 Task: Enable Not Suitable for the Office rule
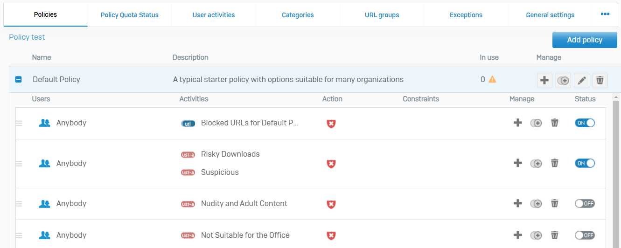coord(585,235)
